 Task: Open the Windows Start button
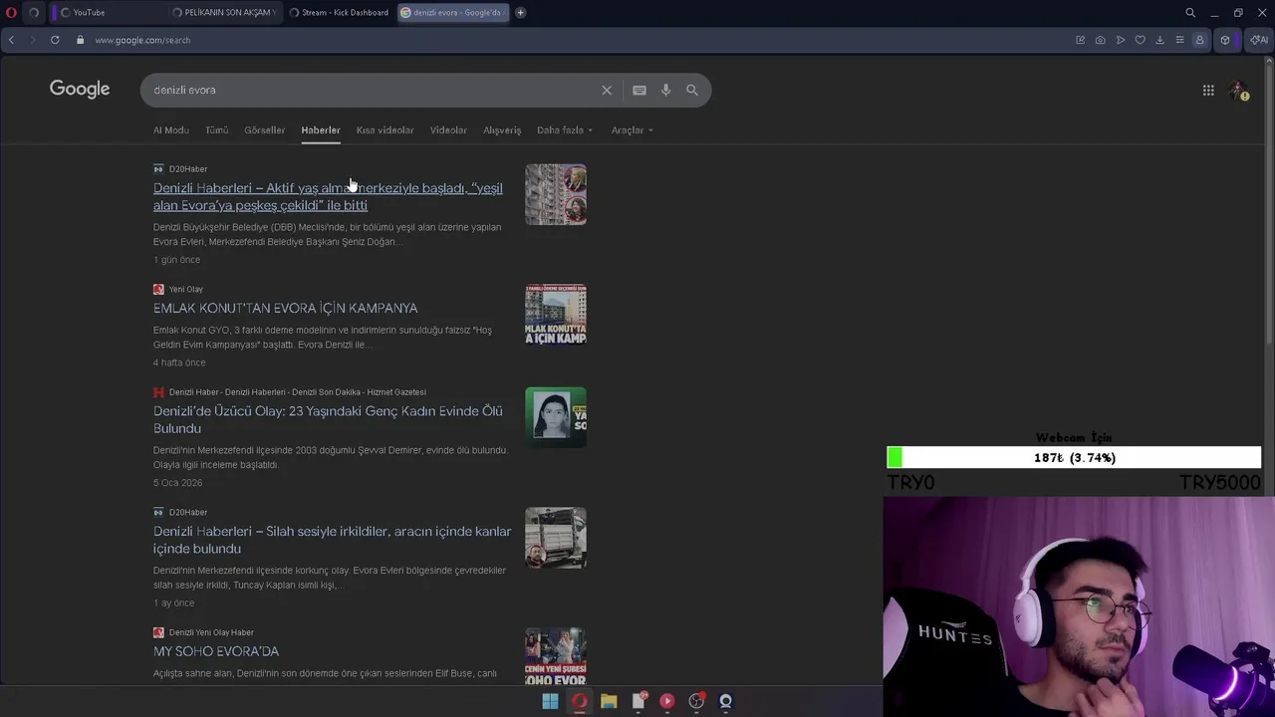550,701
